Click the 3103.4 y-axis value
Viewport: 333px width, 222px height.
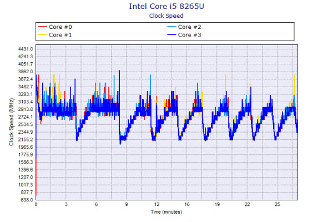(26, 102)
